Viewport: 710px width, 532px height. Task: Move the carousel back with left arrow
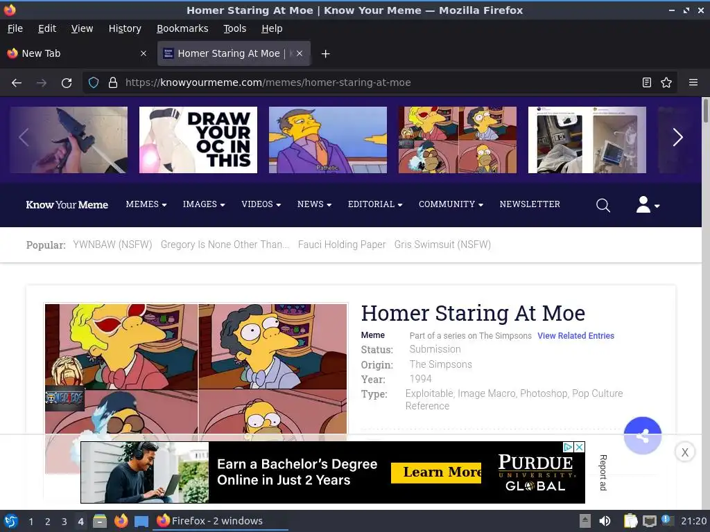click(x=24, y=138)
